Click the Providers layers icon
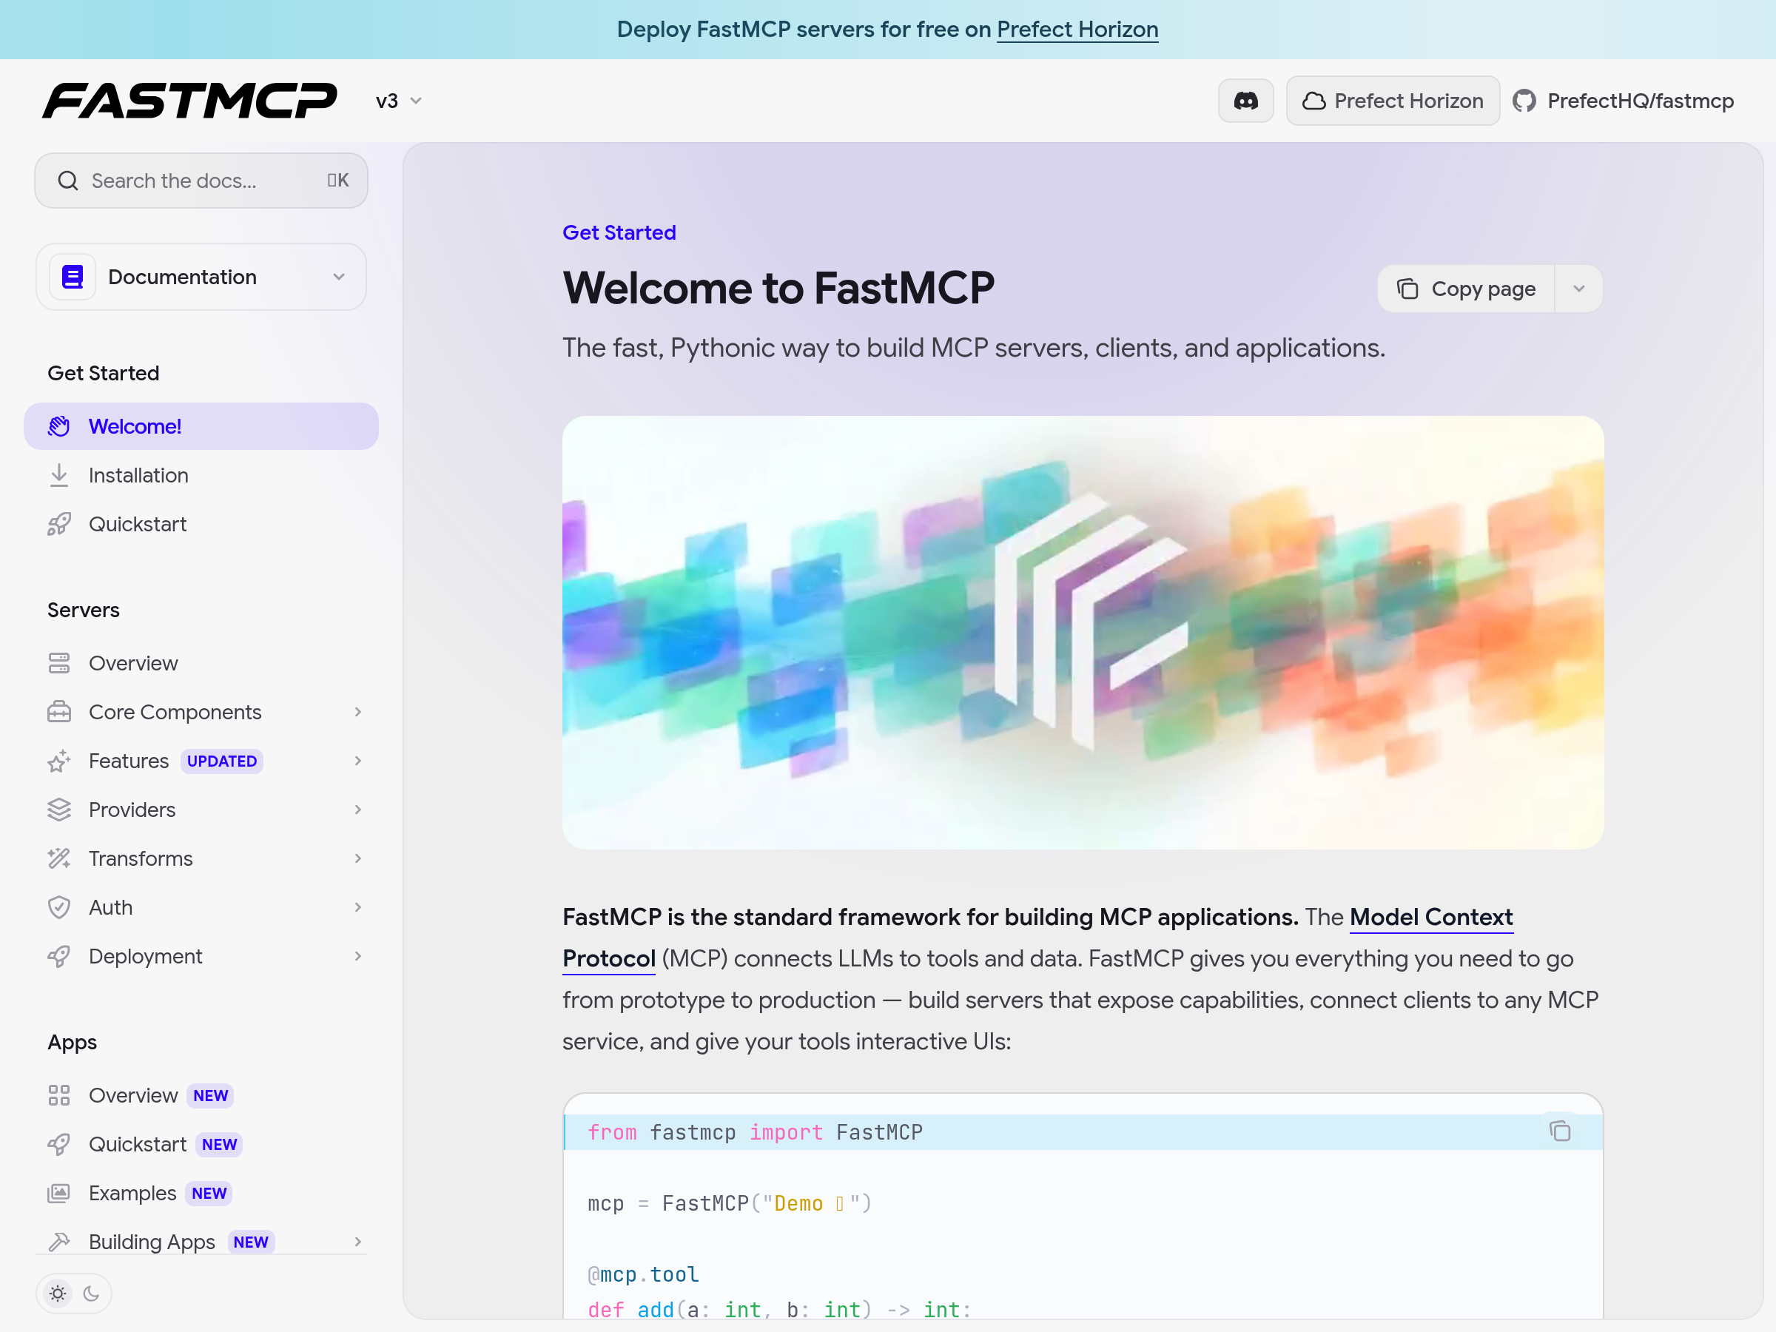This screenshot has width=1776, height=1332. click(x=59, y=810)
